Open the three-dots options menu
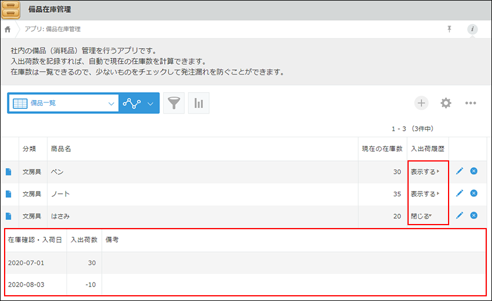The width and height of the screenshot is (492, 301). pos(471,103)
